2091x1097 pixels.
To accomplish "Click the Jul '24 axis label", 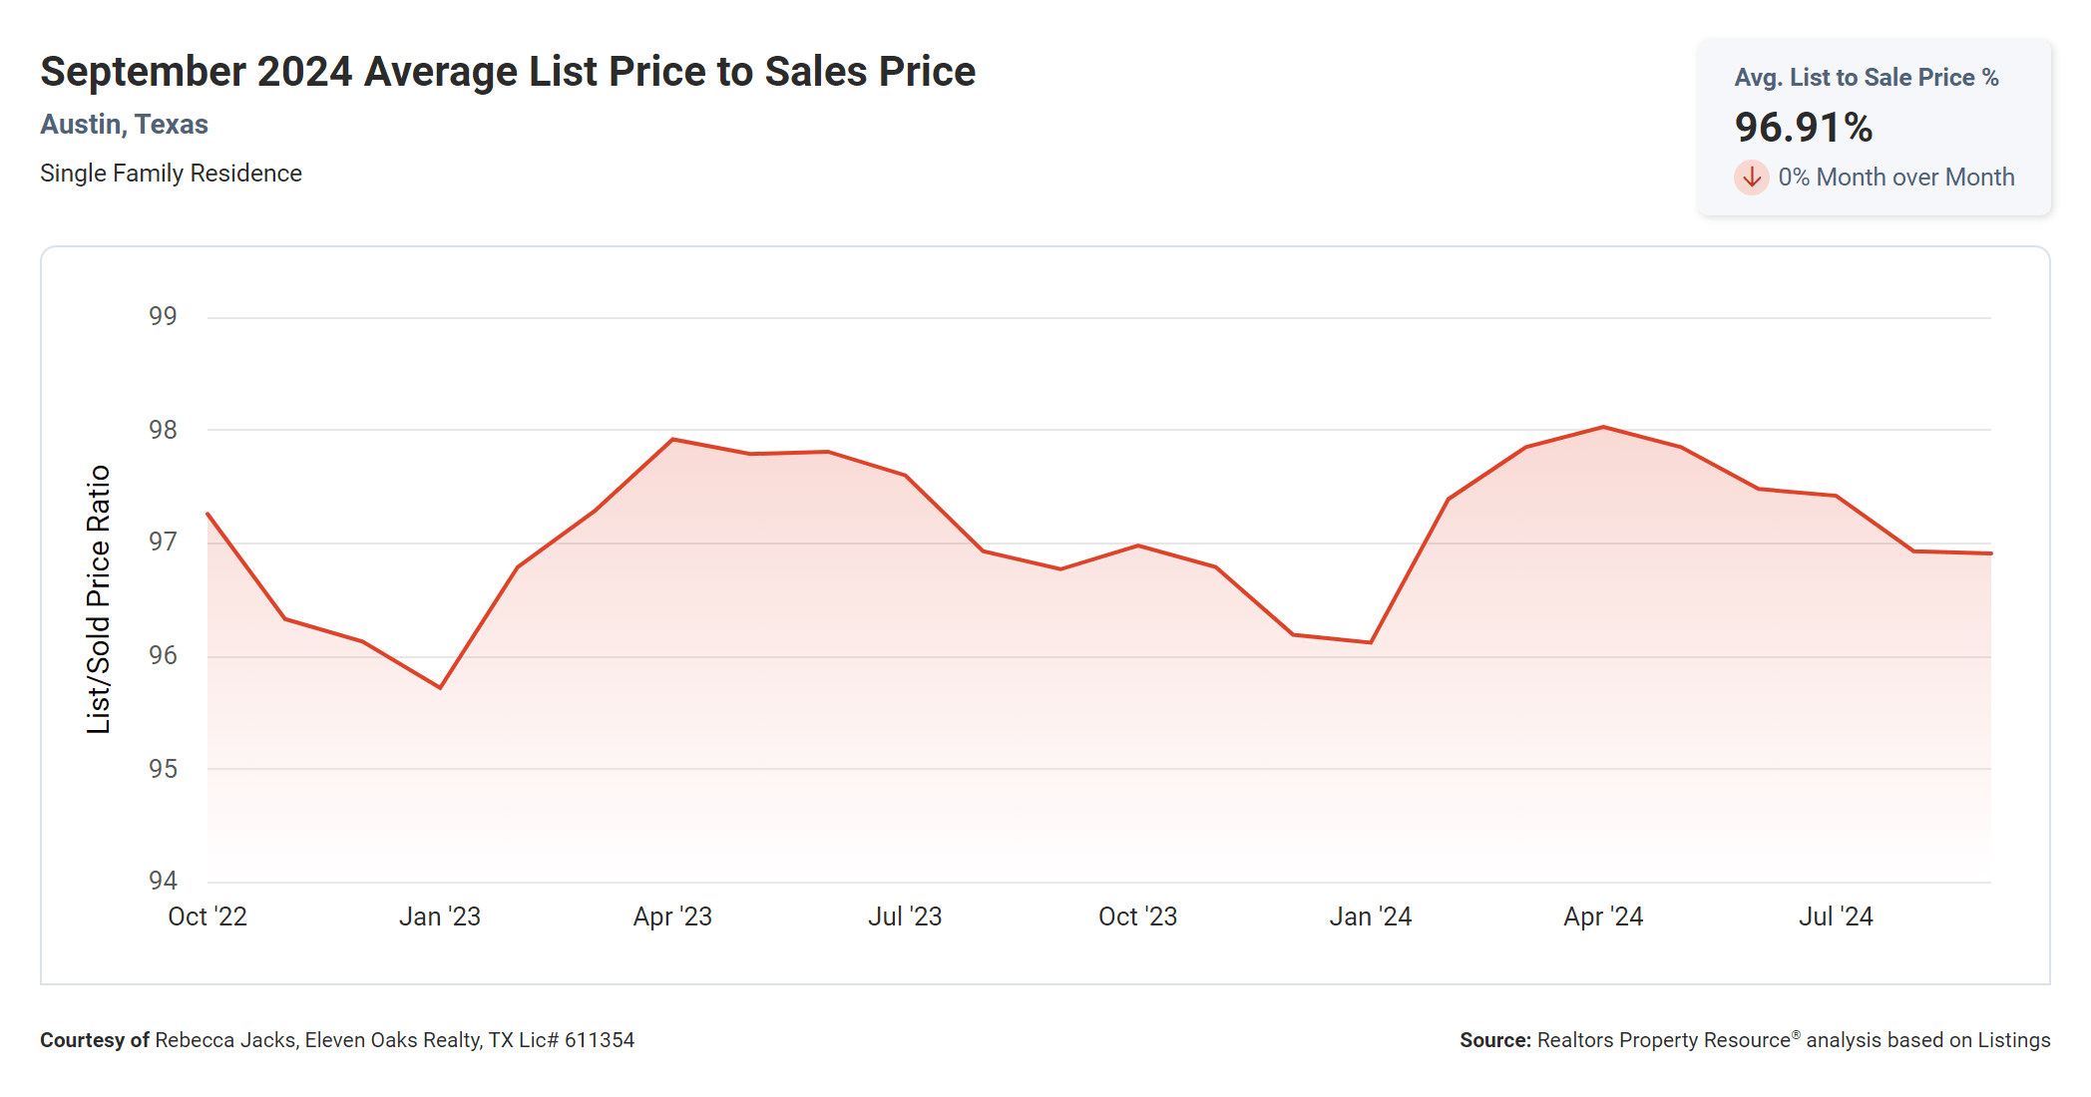I will point(1836,916).
